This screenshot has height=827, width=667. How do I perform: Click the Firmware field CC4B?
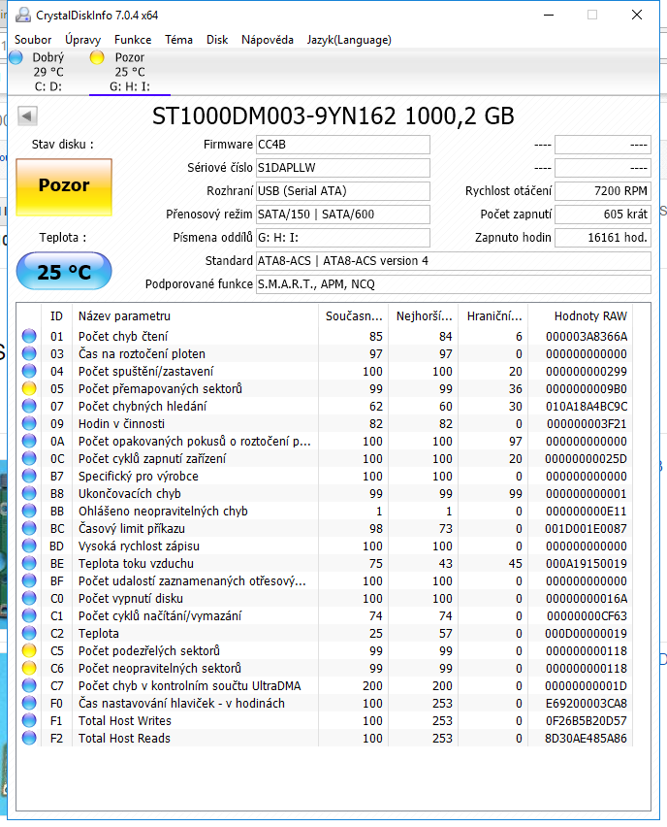pos(343,145)
